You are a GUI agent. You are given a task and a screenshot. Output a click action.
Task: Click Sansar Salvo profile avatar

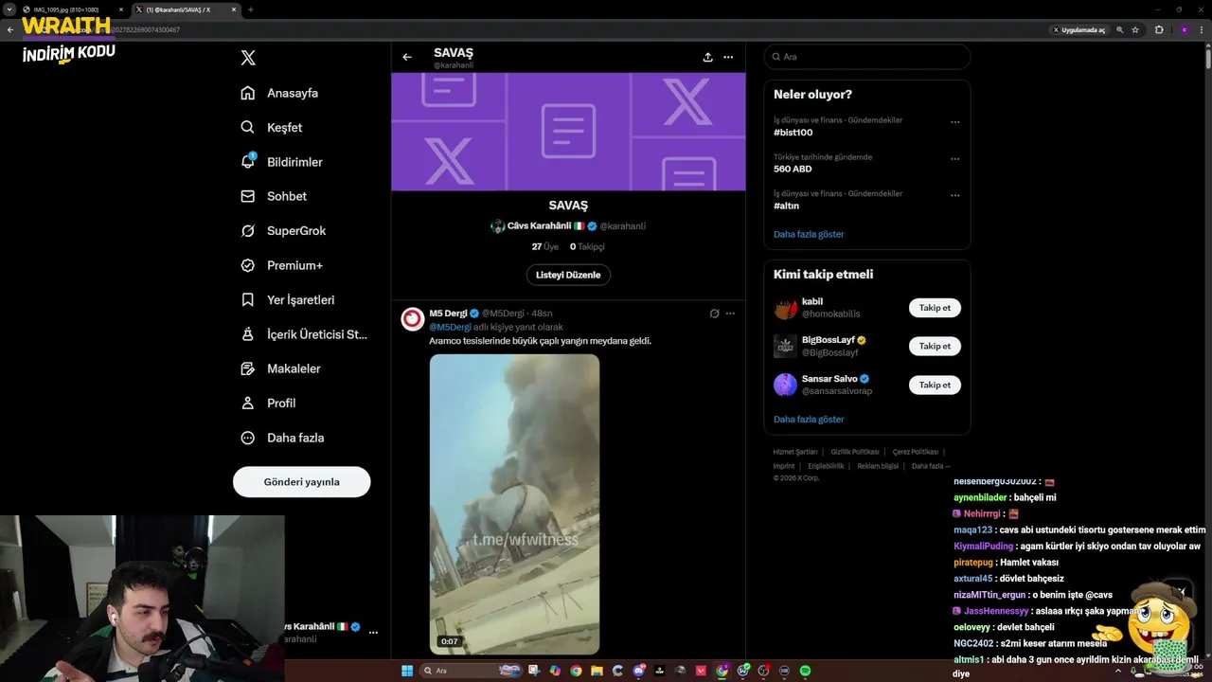(x=785, y=385)
